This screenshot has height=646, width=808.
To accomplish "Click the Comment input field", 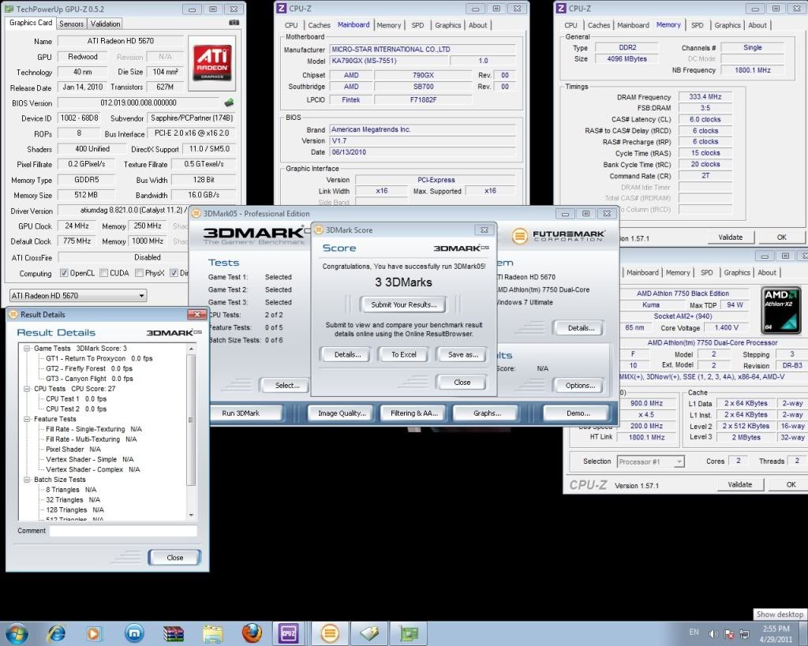I will point(123,531).
